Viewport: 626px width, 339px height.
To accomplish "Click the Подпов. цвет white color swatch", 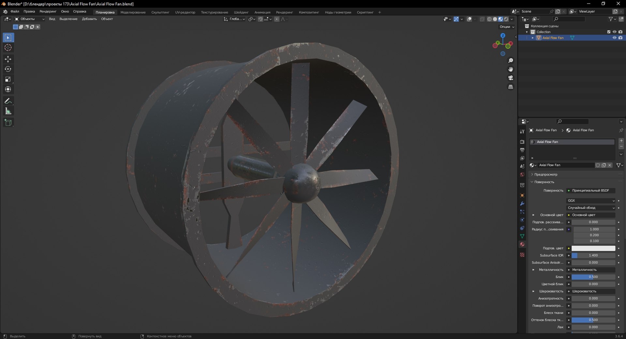I will (593, 248).
